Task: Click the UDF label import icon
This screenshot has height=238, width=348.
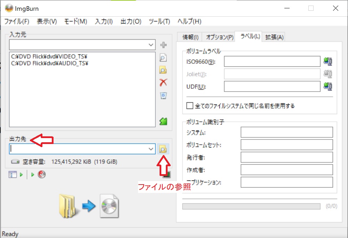Action: coord(328,86)
